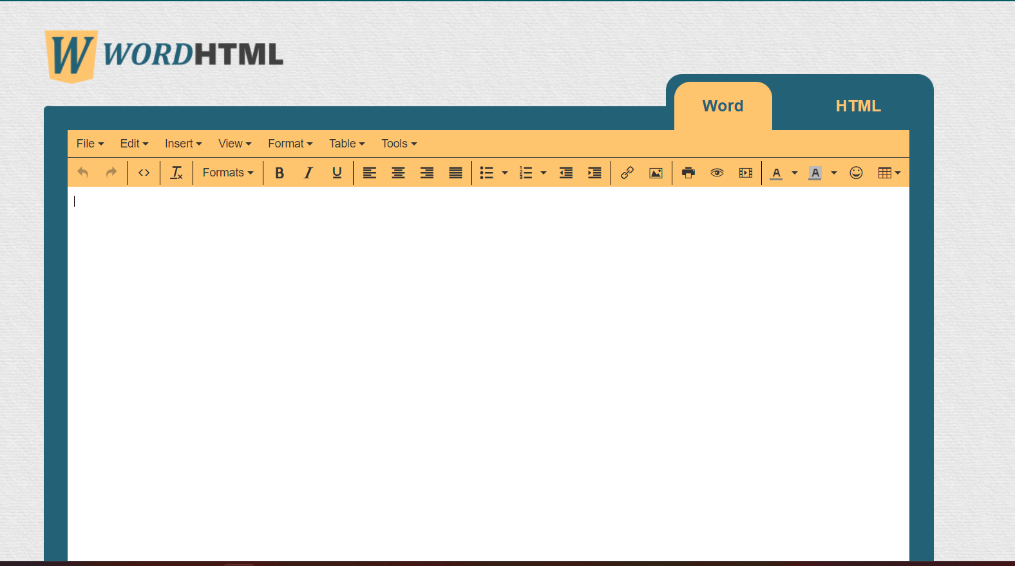Switch to the Word tab
Screen dimensions: 1015x566
723,106
